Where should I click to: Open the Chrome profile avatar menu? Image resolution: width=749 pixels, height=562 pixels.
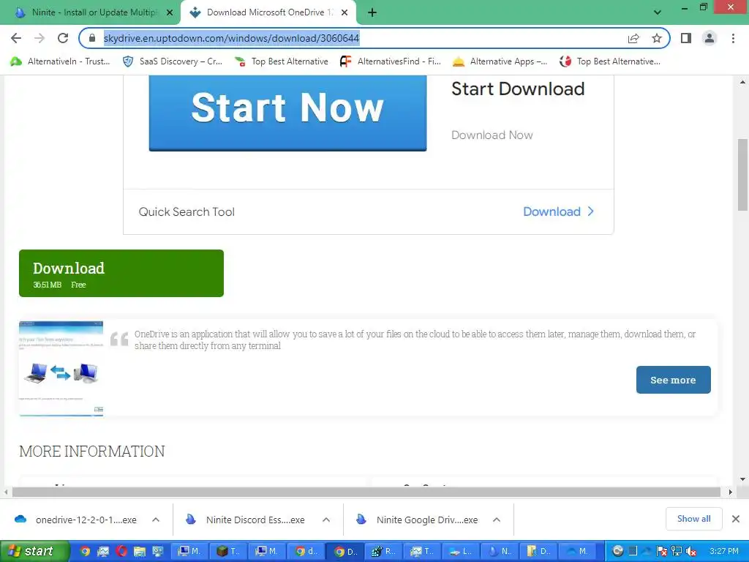tap(710, 38)
